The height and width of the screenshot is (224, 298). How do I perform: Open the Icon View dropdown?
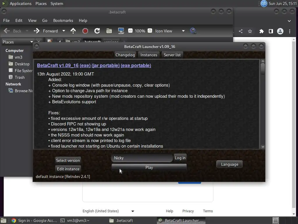[170, 31]
